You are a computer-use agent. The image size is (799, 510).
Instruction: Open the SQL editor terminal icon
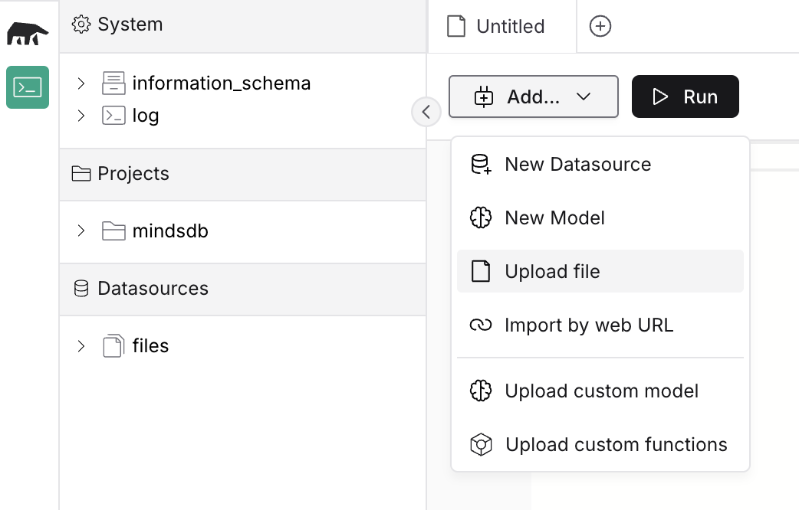coord(28,87)
